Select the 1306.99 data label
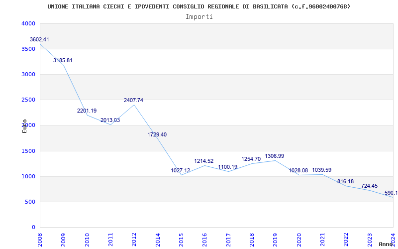The height and width of the screenshot is (249, 398). click(275, 156)
